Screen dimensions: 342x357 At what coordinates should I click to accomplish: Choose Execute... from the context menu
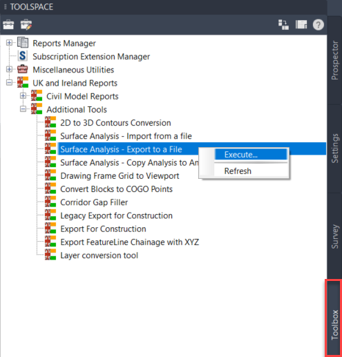coord(251,155)
